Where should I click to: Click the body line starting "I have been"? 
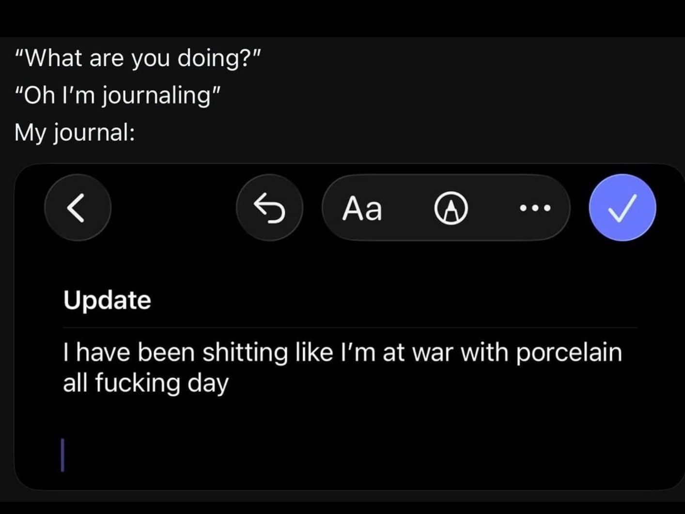pyautogui.click(x=342, y=352)
